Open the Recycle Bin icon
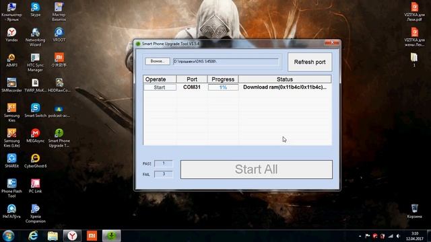431x242 pixels. coord(414,211)
